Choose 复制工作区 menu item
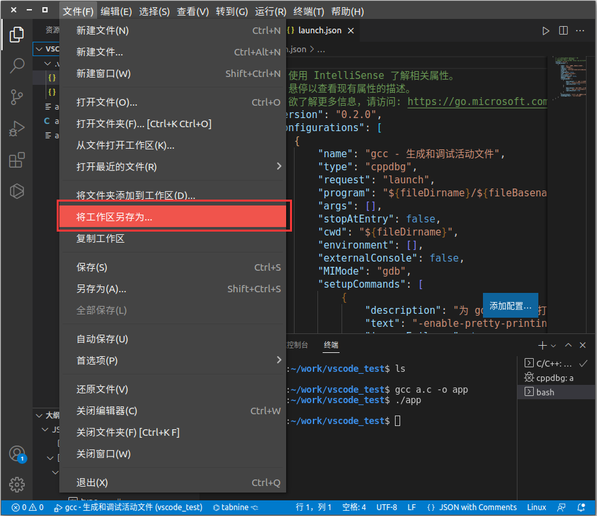The width and height of the screenshot is (597, 516). pos(173,239)
